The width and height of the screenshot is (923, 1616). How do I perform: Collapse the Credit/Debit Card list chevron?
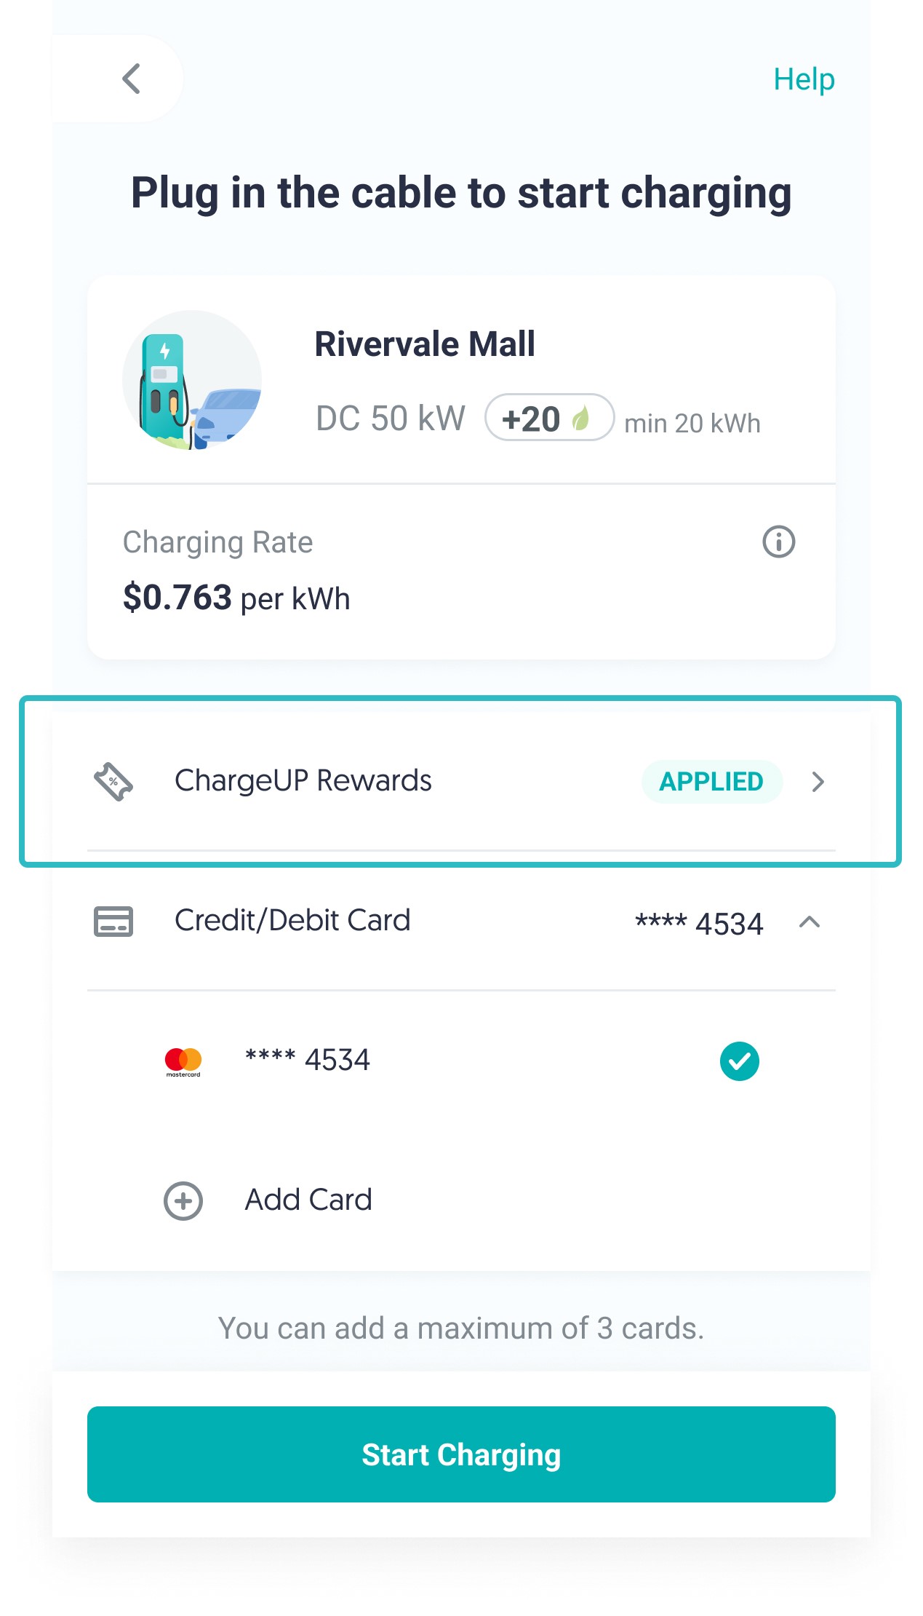pos(809,922)
